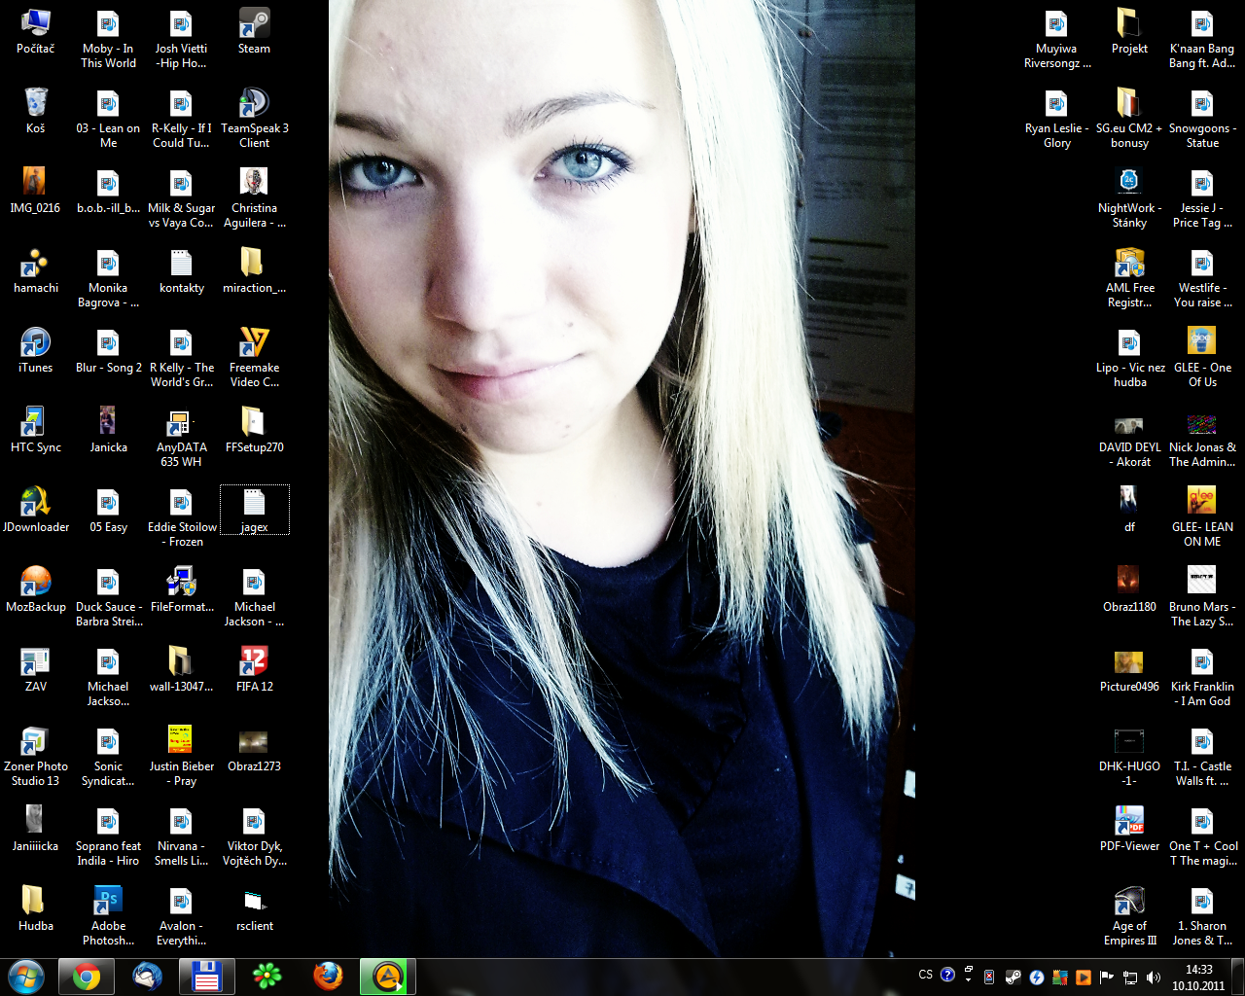The height and width of the screenshot is (996, 1245).
Task: Launch iTunes from the desktop
Action: pos(36,350)
